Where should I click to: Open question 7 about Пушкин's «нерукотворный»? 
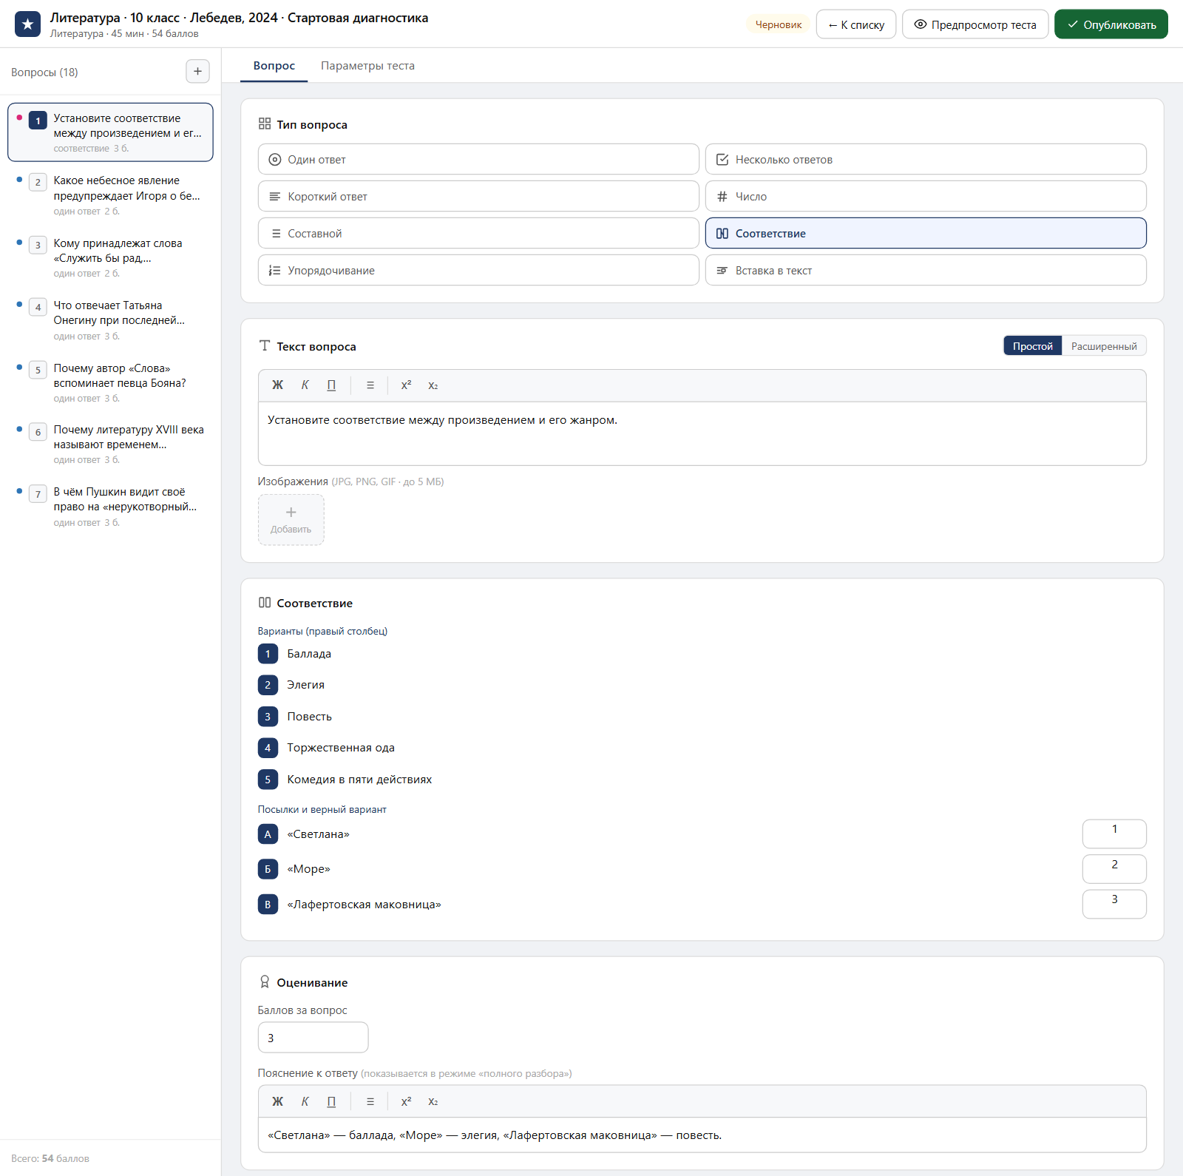[110, 507]
